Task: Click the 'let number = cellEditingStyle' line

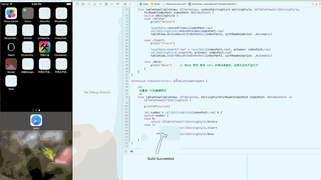Action: (x=183, y=112)
